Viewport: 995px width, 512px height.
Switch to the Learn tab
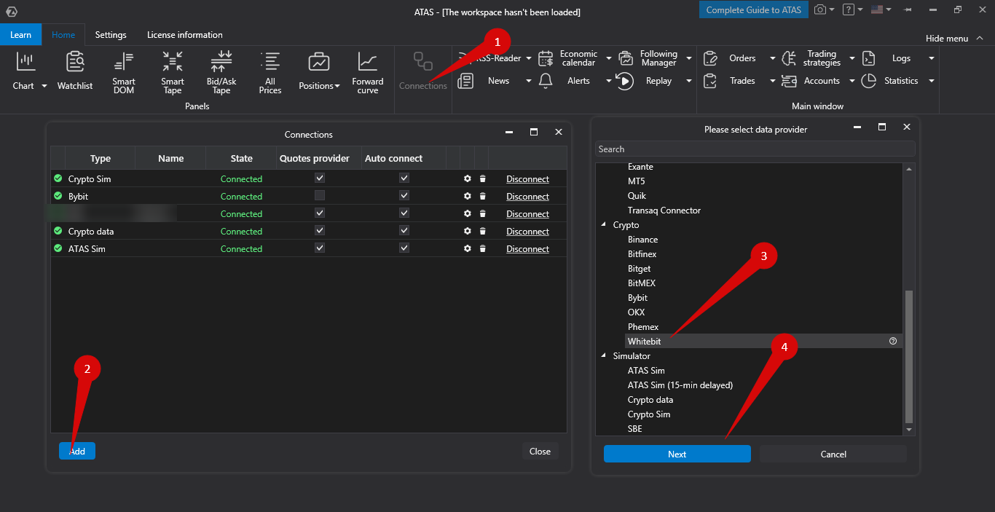20,34
